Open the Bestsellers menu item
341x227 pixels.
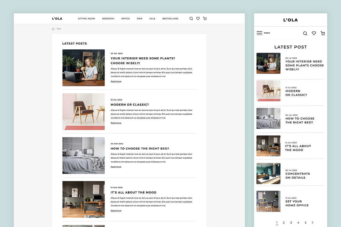coord(170,19)
